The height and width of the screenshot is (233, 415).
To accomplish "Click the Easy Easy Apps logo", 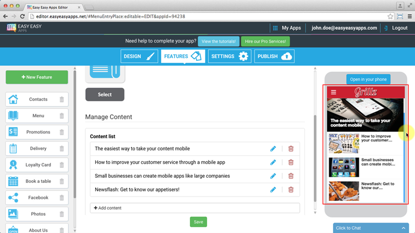I will click(x=24, y=28).
